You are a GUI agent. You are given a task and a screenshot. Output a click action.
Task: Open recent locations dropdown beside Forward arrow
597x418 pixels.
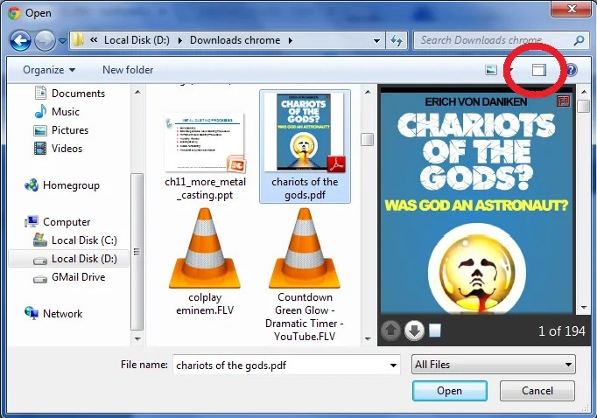(x=63, y=41)
